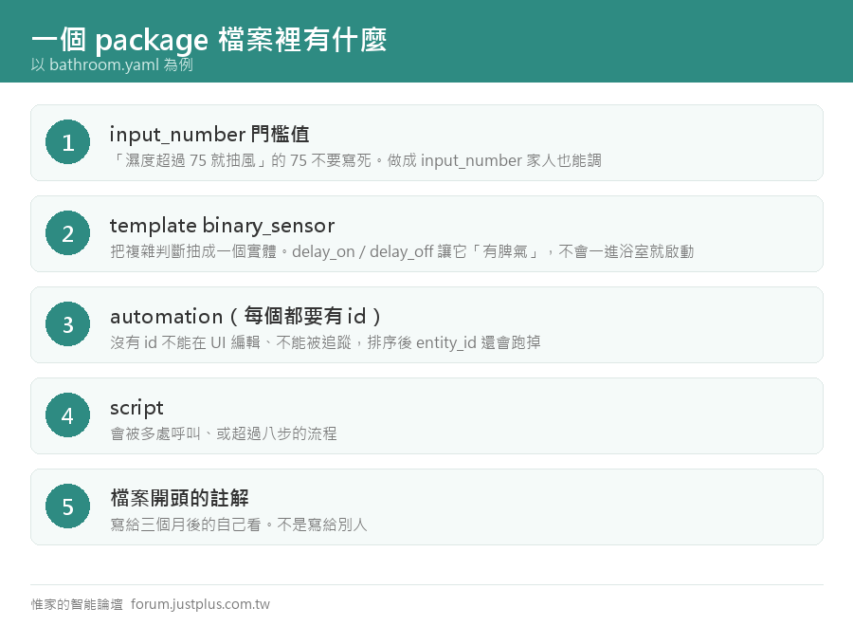The image size is (853, 626).
Task: Click the green circle numbered 4
Action: 68,415
